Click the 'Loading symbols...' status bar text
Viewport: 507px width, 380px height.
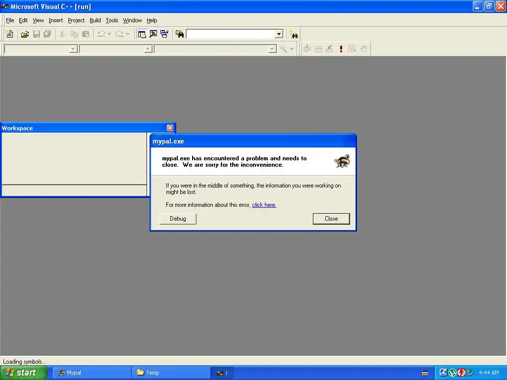tap(24, 362)
